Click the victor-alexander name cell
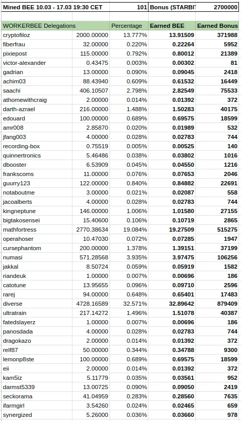The image size is (241, 421). (36, 63)
